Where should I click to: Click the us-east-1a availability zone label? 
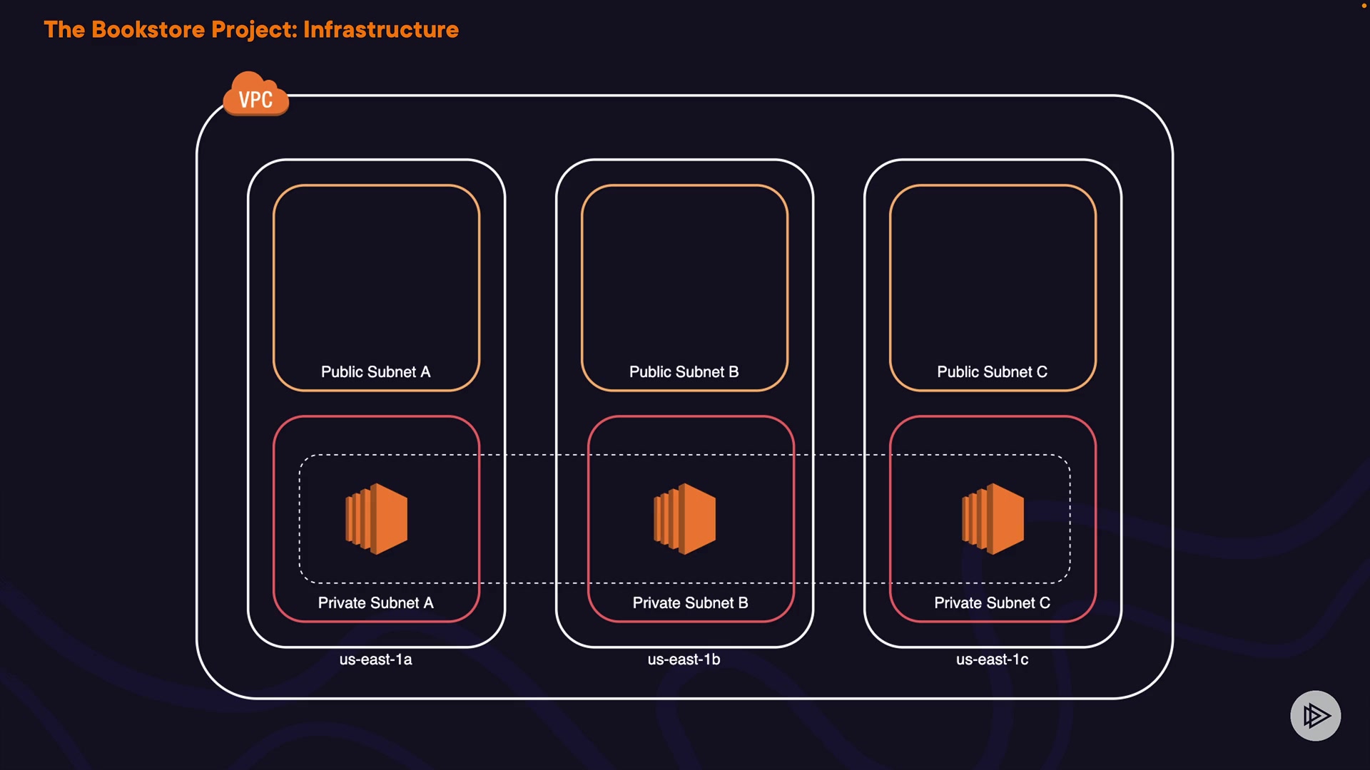coord(375,659)
